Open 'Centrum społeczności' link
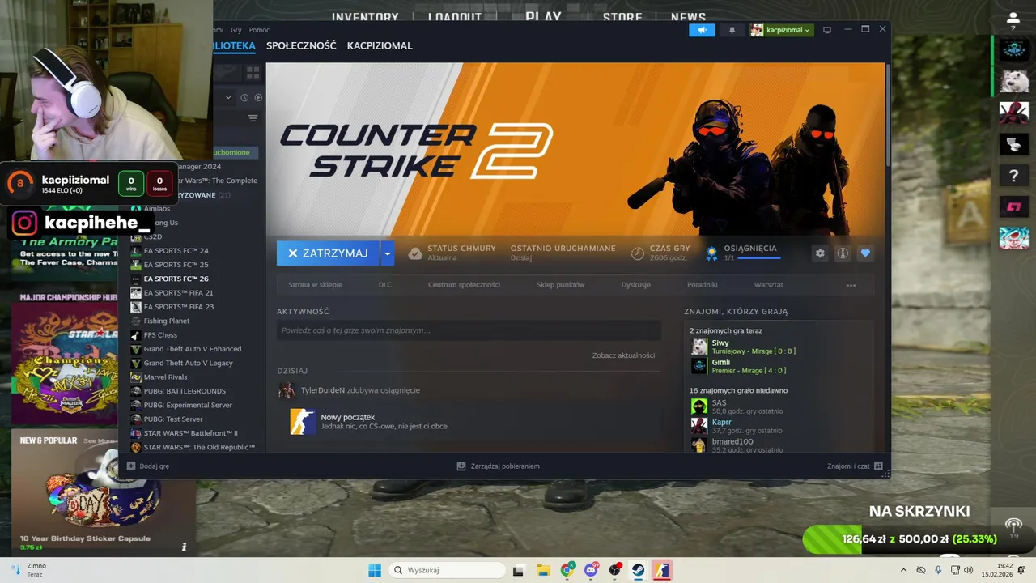Viewport: 1036px width, 583px height. (464, 285)
